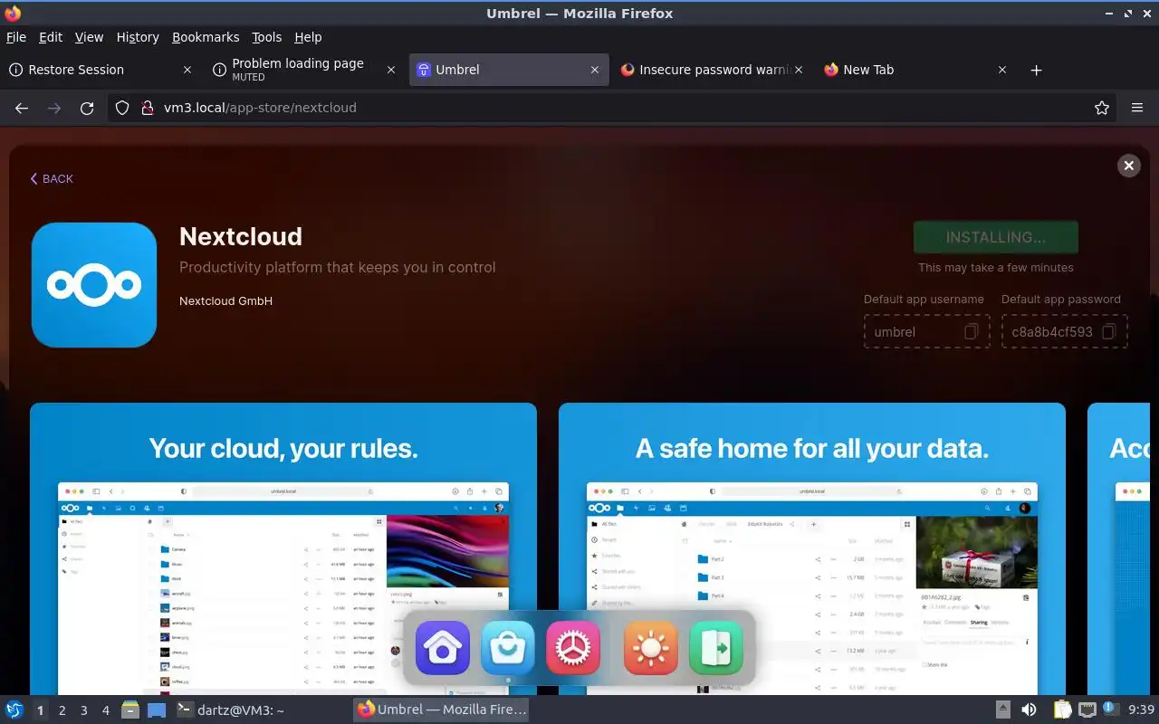Click the 9:39 clock
The height and width of the screenshot is (724, 1159).
pyautogui.click(x=1141, y=710)
